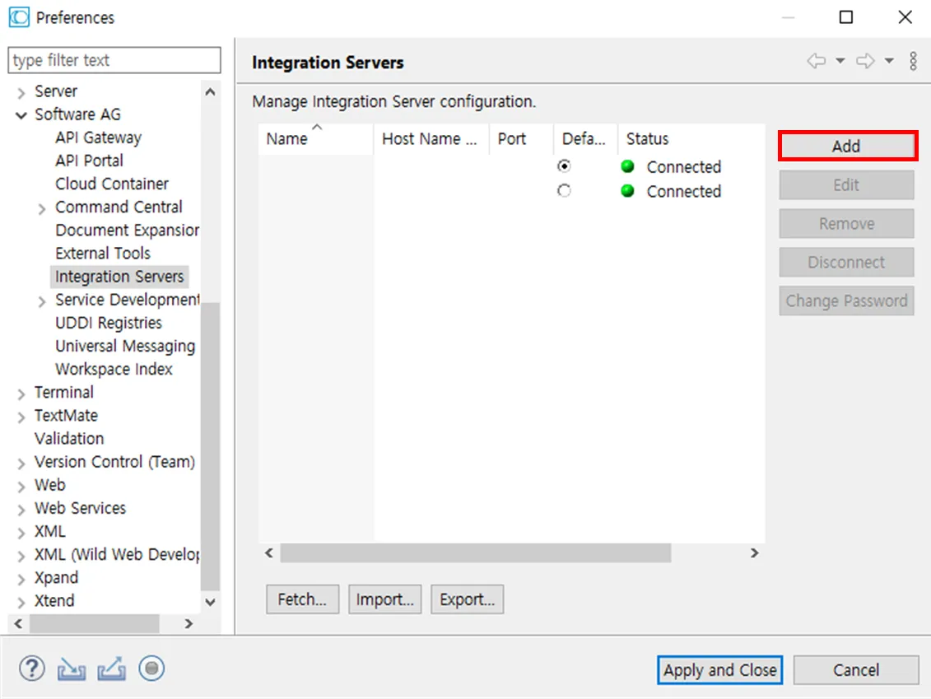
Task: Select Integration Servers in the tree
Action: coord(119,276)
